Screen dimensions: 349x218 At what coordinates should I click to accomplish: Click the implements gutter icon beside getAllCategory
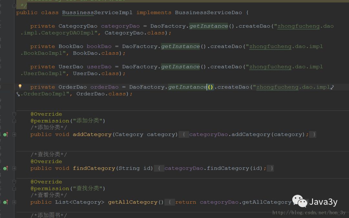pos(5,202)
